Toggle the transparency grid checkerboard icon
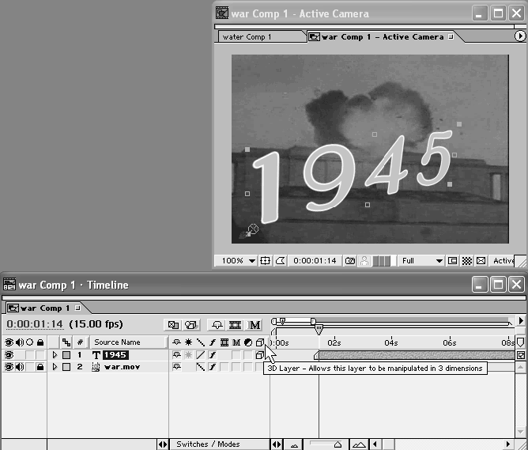528x450 pixels. [x=466, y=260]
